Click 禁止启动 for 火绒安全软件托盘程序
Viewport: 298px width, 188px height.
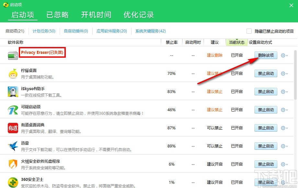[266, 164]
